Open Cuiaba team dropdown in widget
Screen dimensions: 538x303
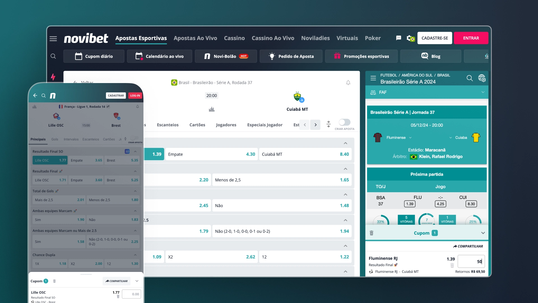(x=451, y=137)
